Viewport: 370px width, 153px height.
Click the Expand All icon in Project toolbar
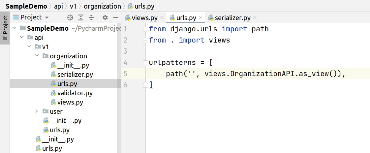81,17
